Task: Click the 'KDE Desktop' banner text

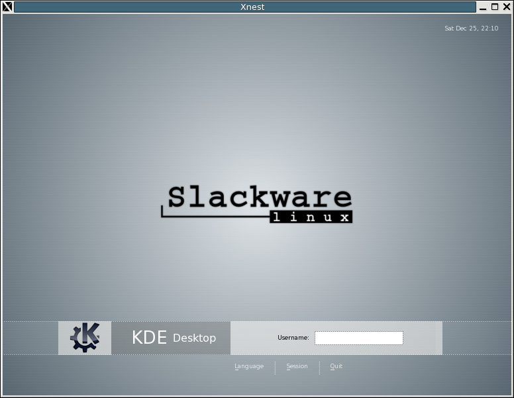Action: (174, 337)
